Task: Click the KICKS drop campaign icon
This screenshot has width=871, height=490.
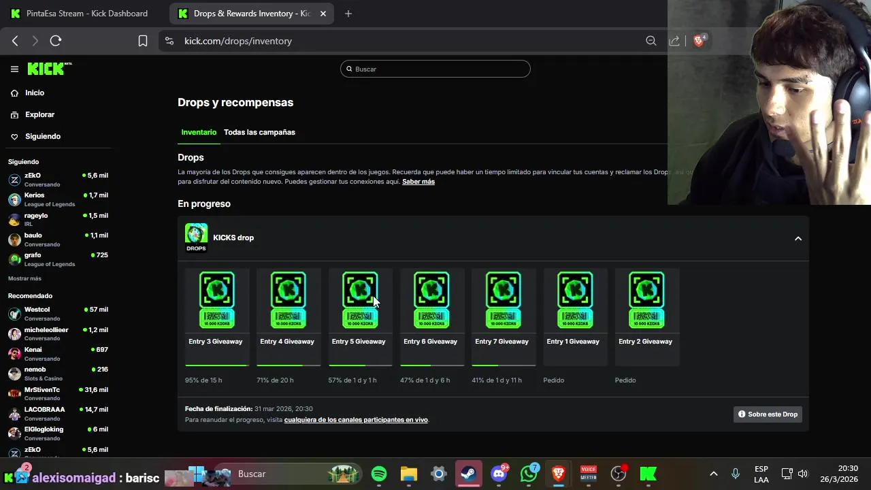Action: 196,238
